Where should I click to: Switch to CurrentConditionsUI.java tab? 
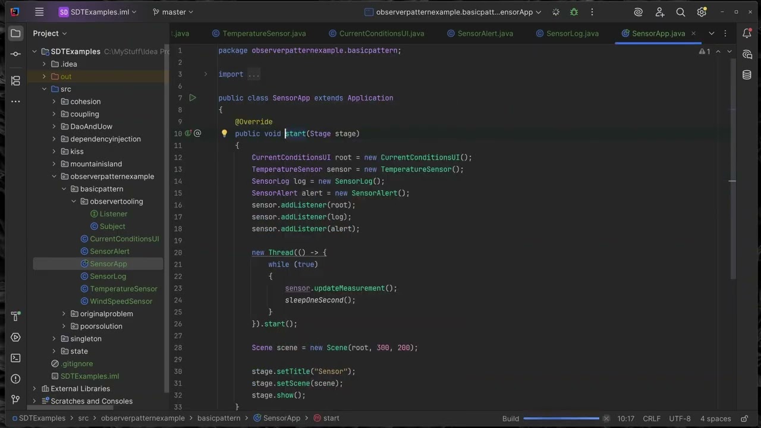click(x=376, y=33)
